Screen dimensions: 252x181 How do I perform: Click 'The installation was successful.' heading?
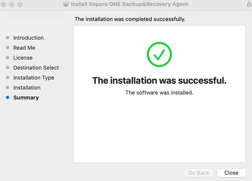pos(159,81)
